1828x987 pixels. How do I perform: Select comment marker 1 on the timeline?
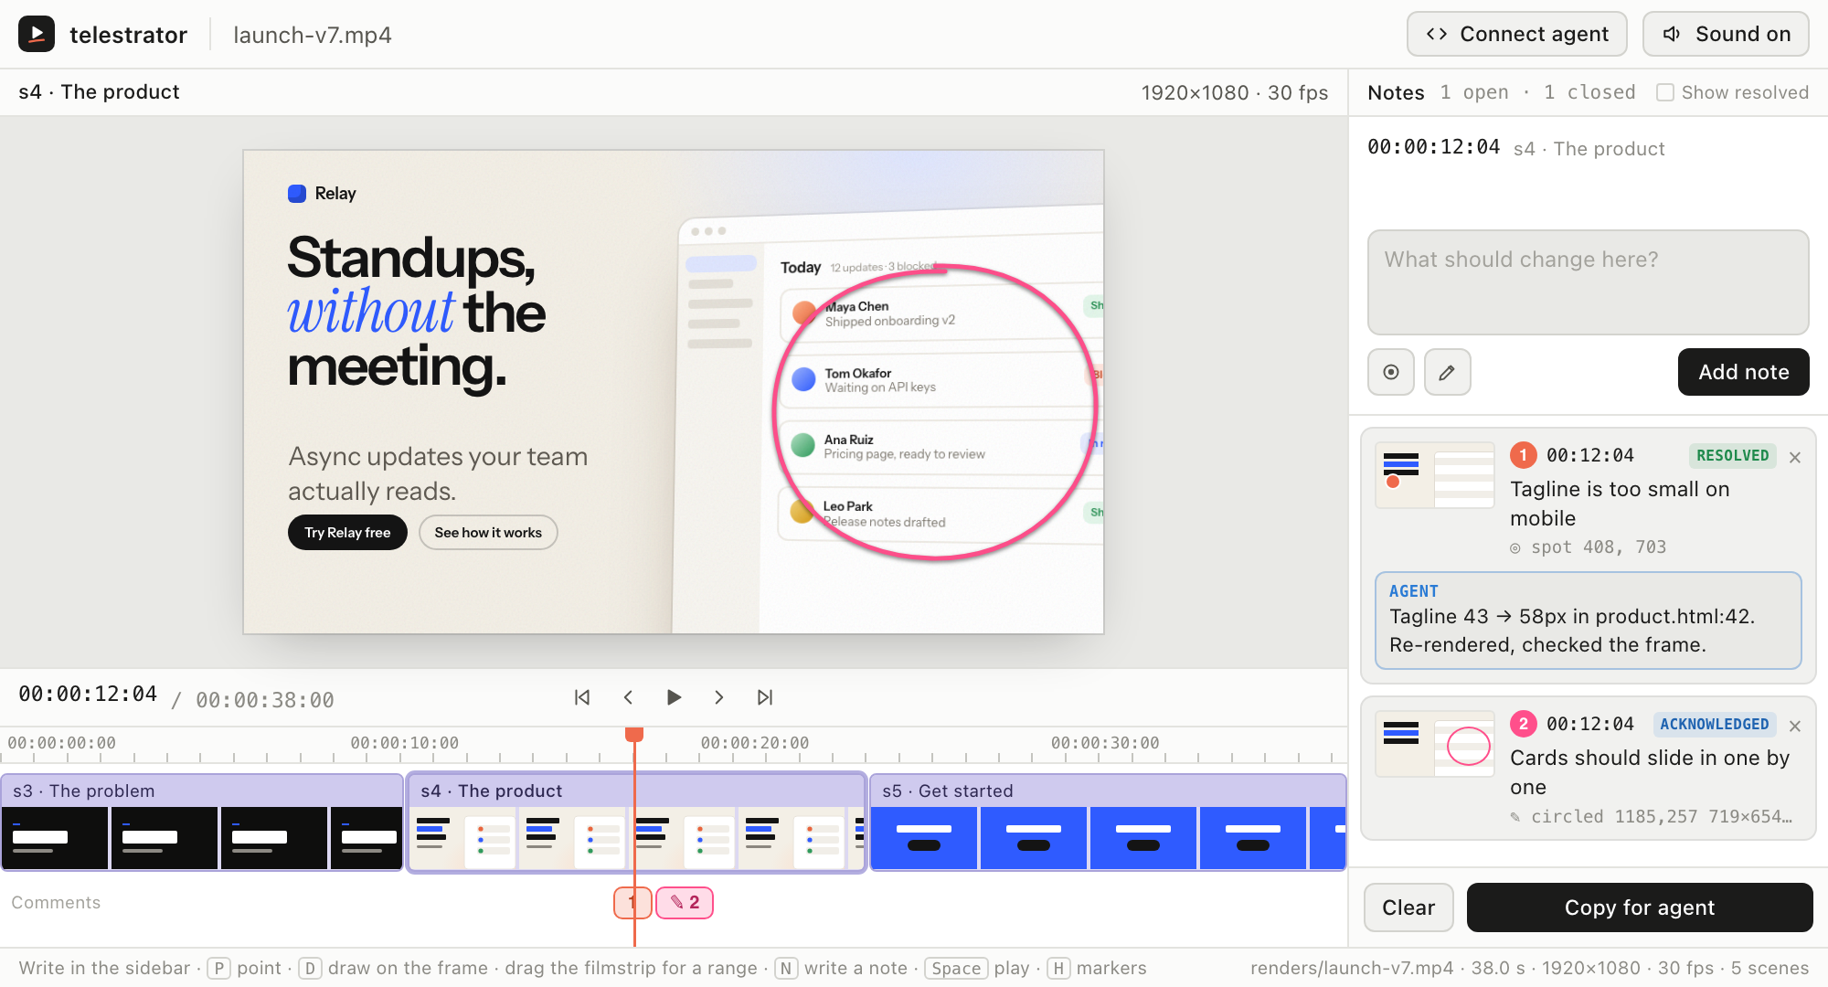[632, 902]
